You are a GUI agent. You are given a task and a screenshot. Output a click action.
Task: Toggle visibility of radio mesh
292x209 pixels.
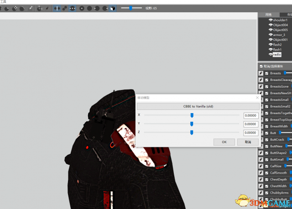click(x=271, y=55)
